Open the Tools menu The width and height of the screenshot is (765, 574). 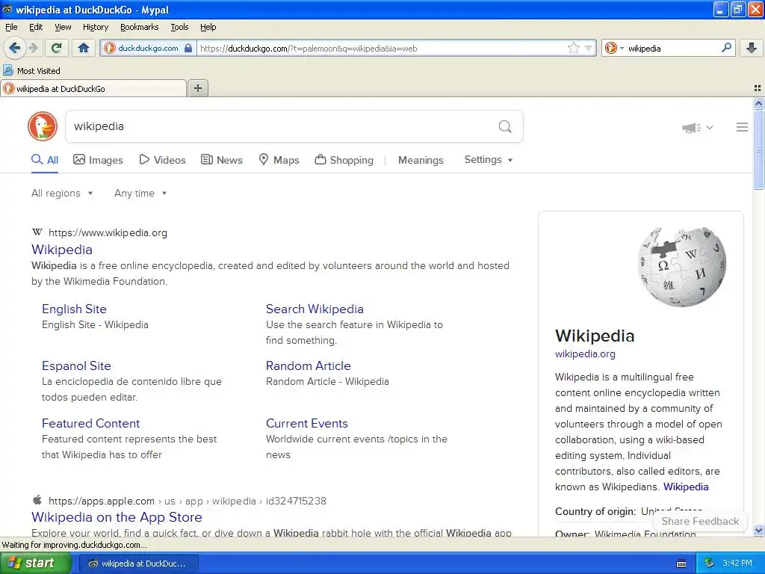pos(179,27)
